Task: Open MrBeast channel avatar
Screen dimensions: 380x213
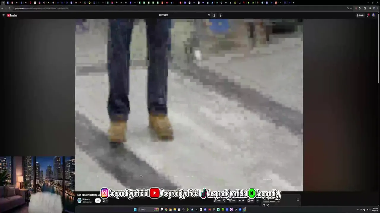Action: pyautogui.click(x=80, y=201)
